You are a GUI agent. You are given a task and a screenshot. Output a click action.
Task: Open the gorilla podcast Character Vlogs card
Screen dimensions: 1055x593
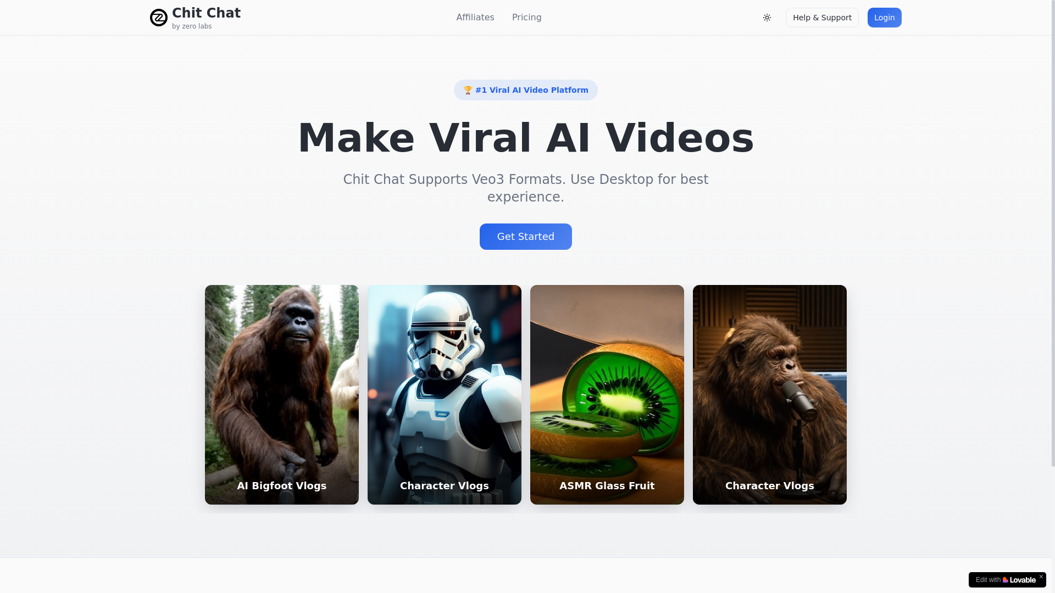(770, 395)
